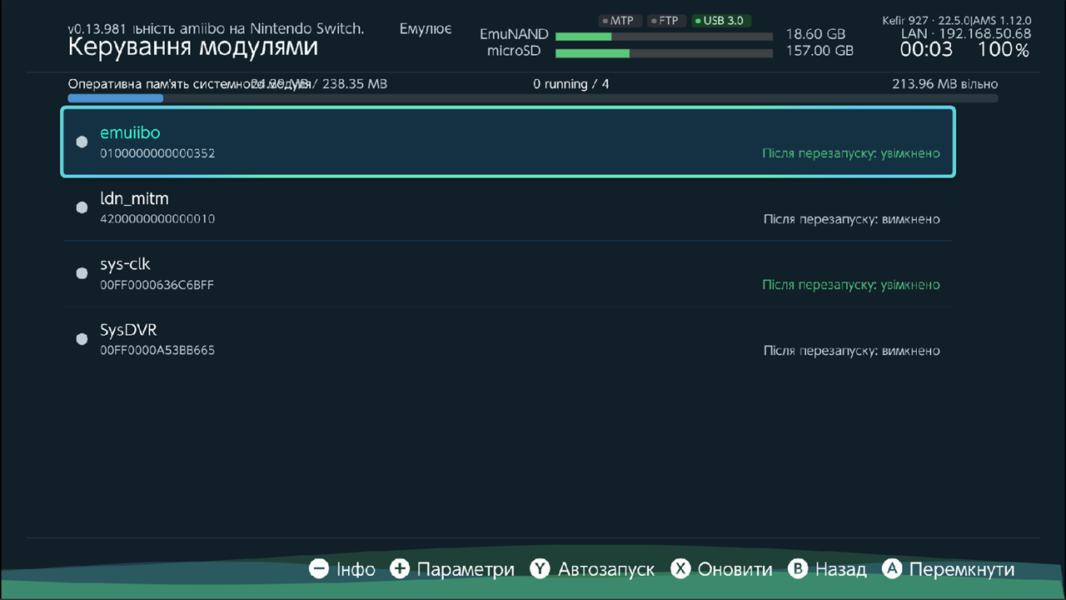Click the emuiibo restart status "увімкнено"
The image size is (1066, 600).
912,154
